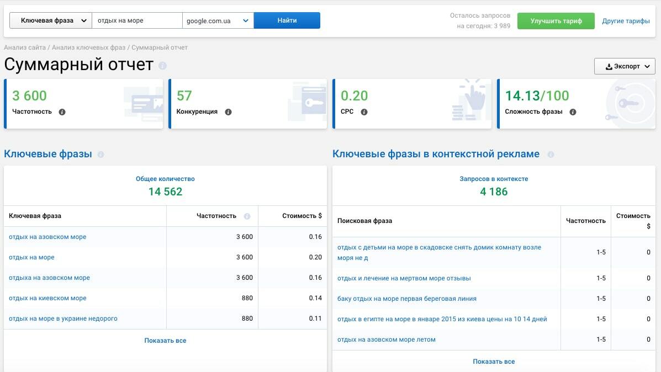Screen dimensions: 661x372
Task: Click info icon beside Сложность фразы
Action: (x=573, y=112)
